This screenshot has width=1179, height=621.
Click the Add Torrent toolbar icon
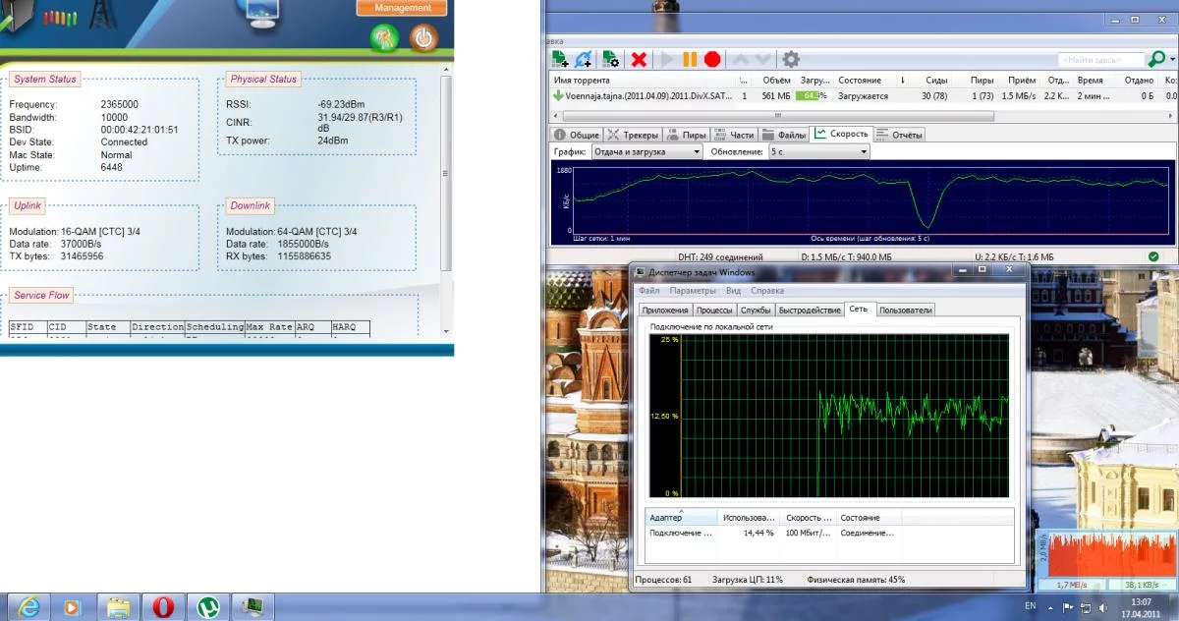[559, 60]
